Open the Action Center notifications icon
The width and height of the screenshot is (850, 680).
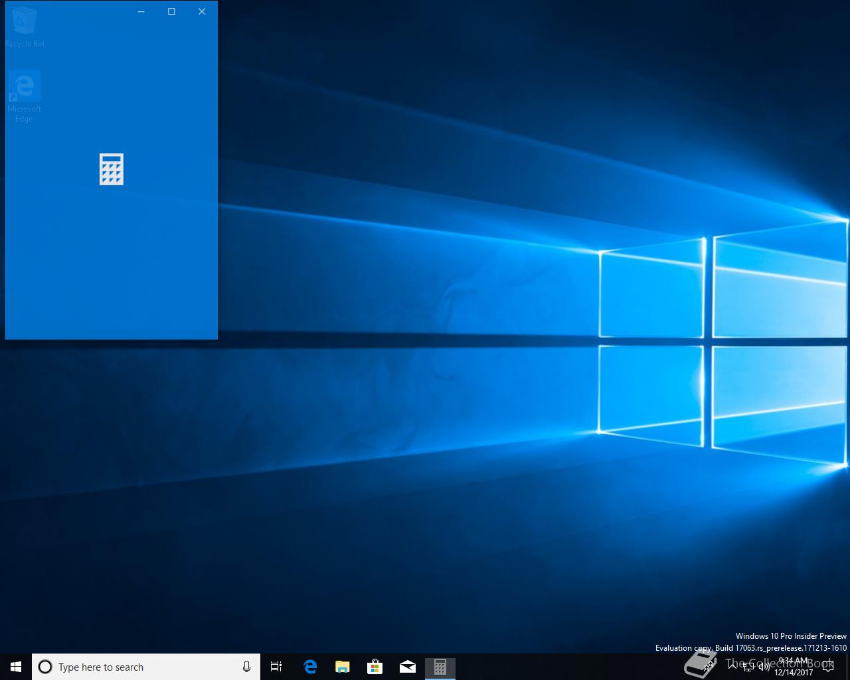pyautogui.click(x=828, y=667)
